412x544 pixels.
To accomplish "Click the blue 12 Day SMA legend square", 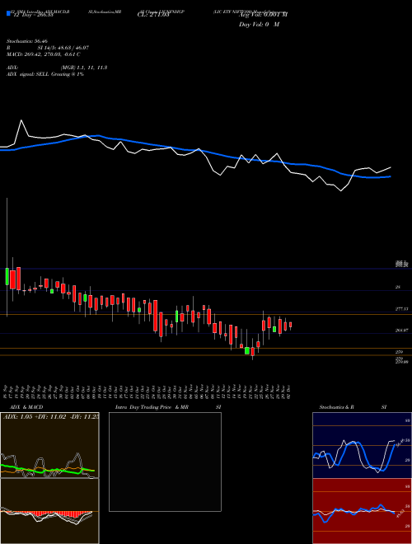I will pos(8,14).
